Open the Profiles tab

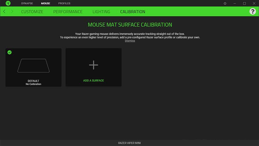point(64,3)
